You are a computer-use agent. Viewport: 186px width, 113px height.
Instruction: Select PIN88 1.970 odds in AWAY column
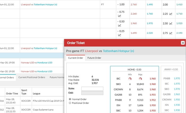coord(176,78)
